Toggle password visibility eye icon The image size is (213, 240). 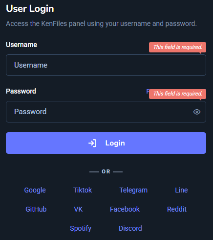tap(197, 112)
